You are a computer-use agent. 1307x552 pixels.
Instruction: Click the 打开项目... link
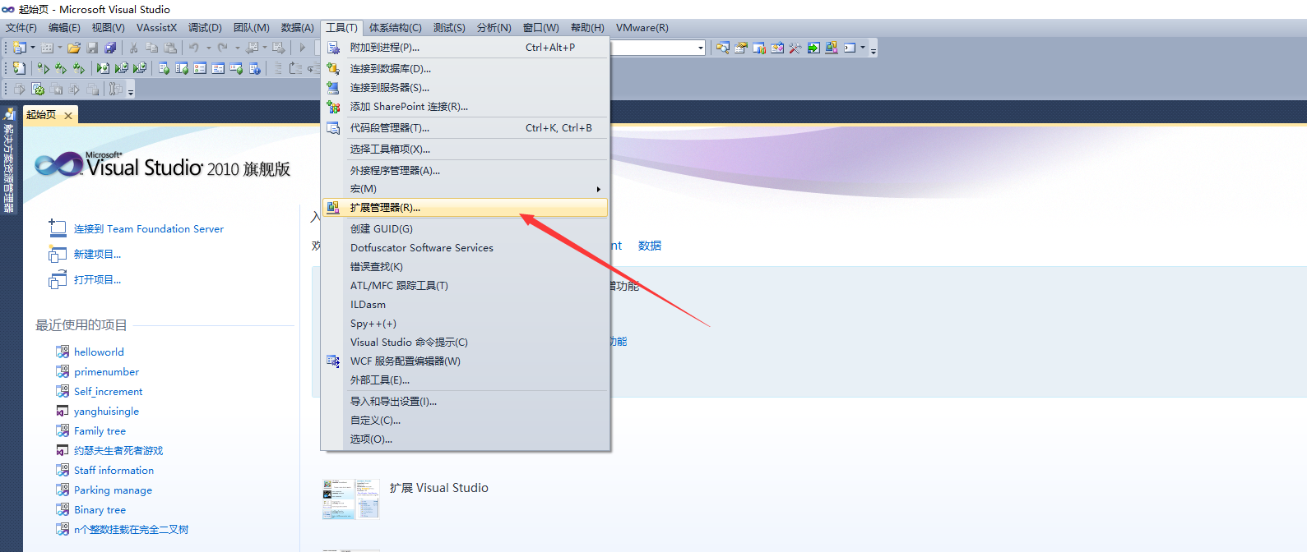pyautogui.click(x=97, y=280)
